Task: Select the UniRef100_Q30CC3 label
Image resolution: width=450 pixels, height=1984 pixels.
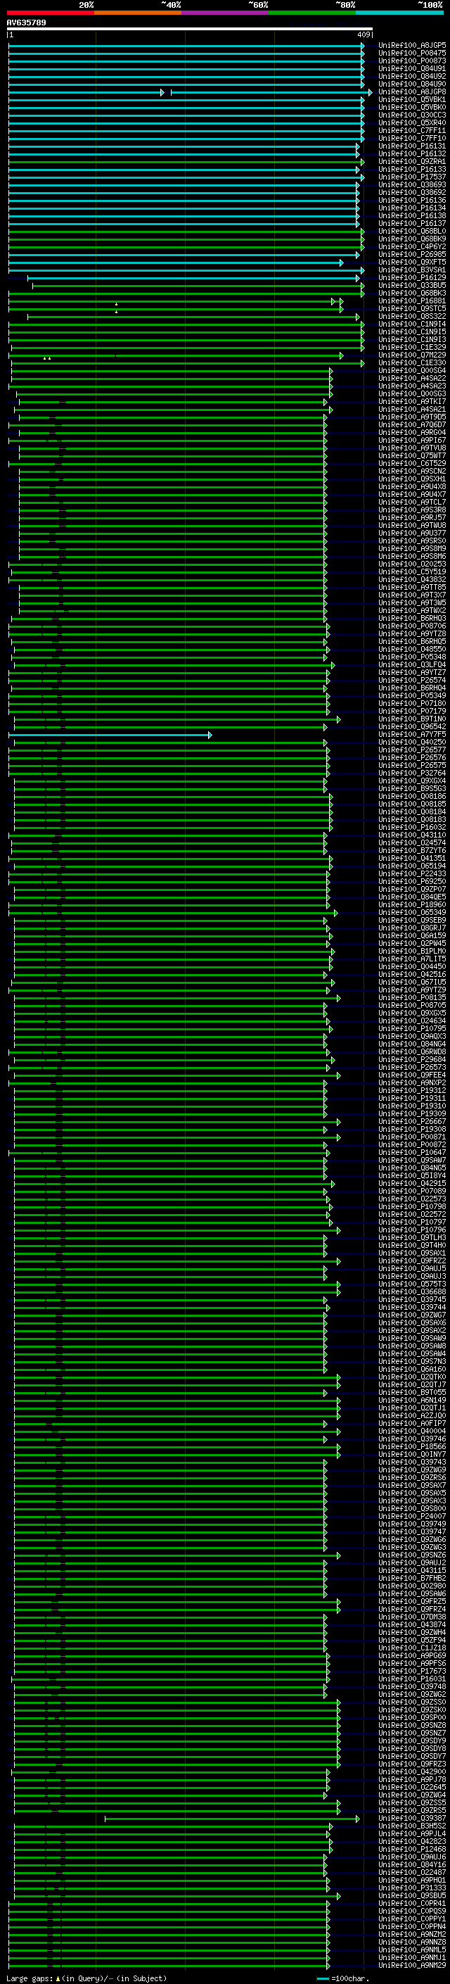Action: tap(412, 115)
